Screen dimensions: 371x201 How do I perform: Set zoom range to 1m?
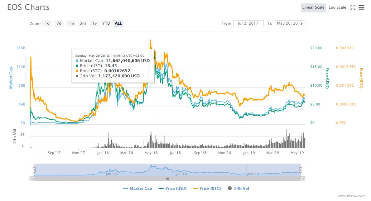[x=71, y=23]
